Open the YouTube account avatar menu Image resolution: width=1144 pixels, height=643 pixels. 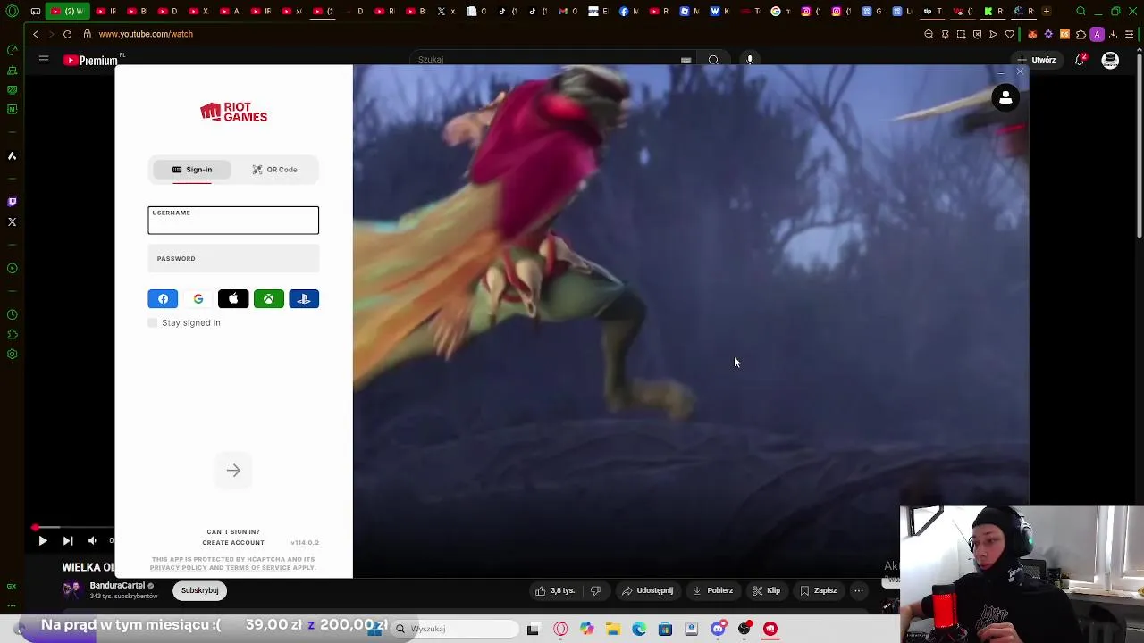pyautogui.click(x=1110, y=60)
